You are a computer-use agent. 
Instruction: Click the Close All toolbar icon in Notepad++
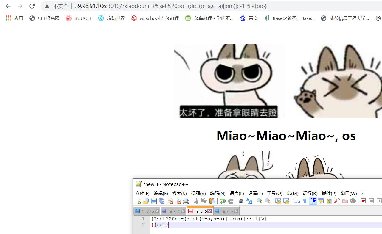pos(178,201)
